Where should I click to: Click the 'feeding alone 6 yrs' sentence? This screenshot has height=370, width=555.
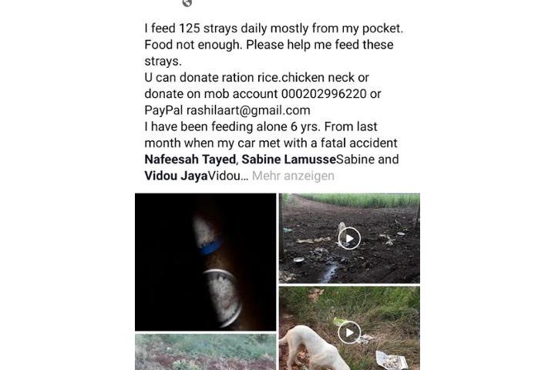coord(261,126)
